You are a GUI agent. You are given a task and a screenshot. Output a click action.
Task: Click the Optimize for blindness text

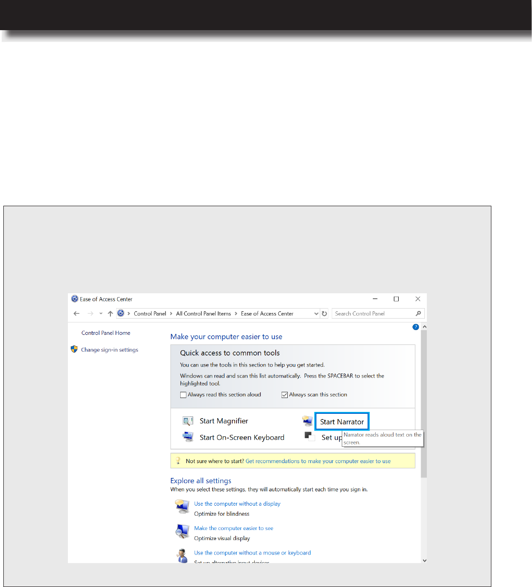pos(222,514)
